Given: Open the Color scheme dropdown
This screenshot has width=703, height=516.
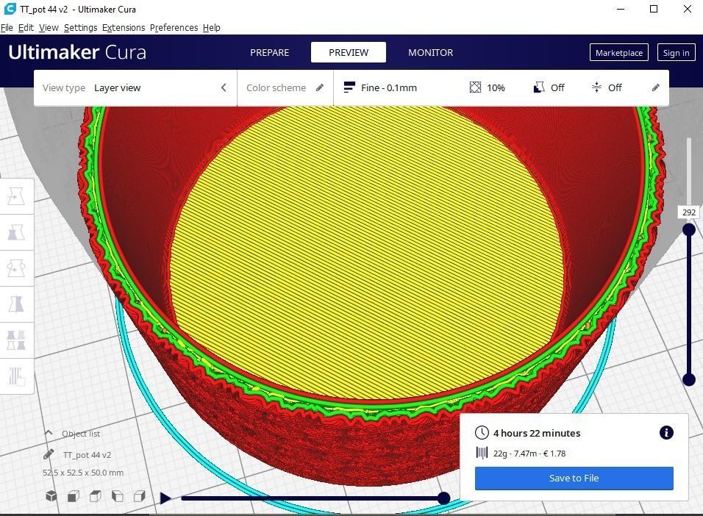Looking at the screenshot, I should [285, 88].
